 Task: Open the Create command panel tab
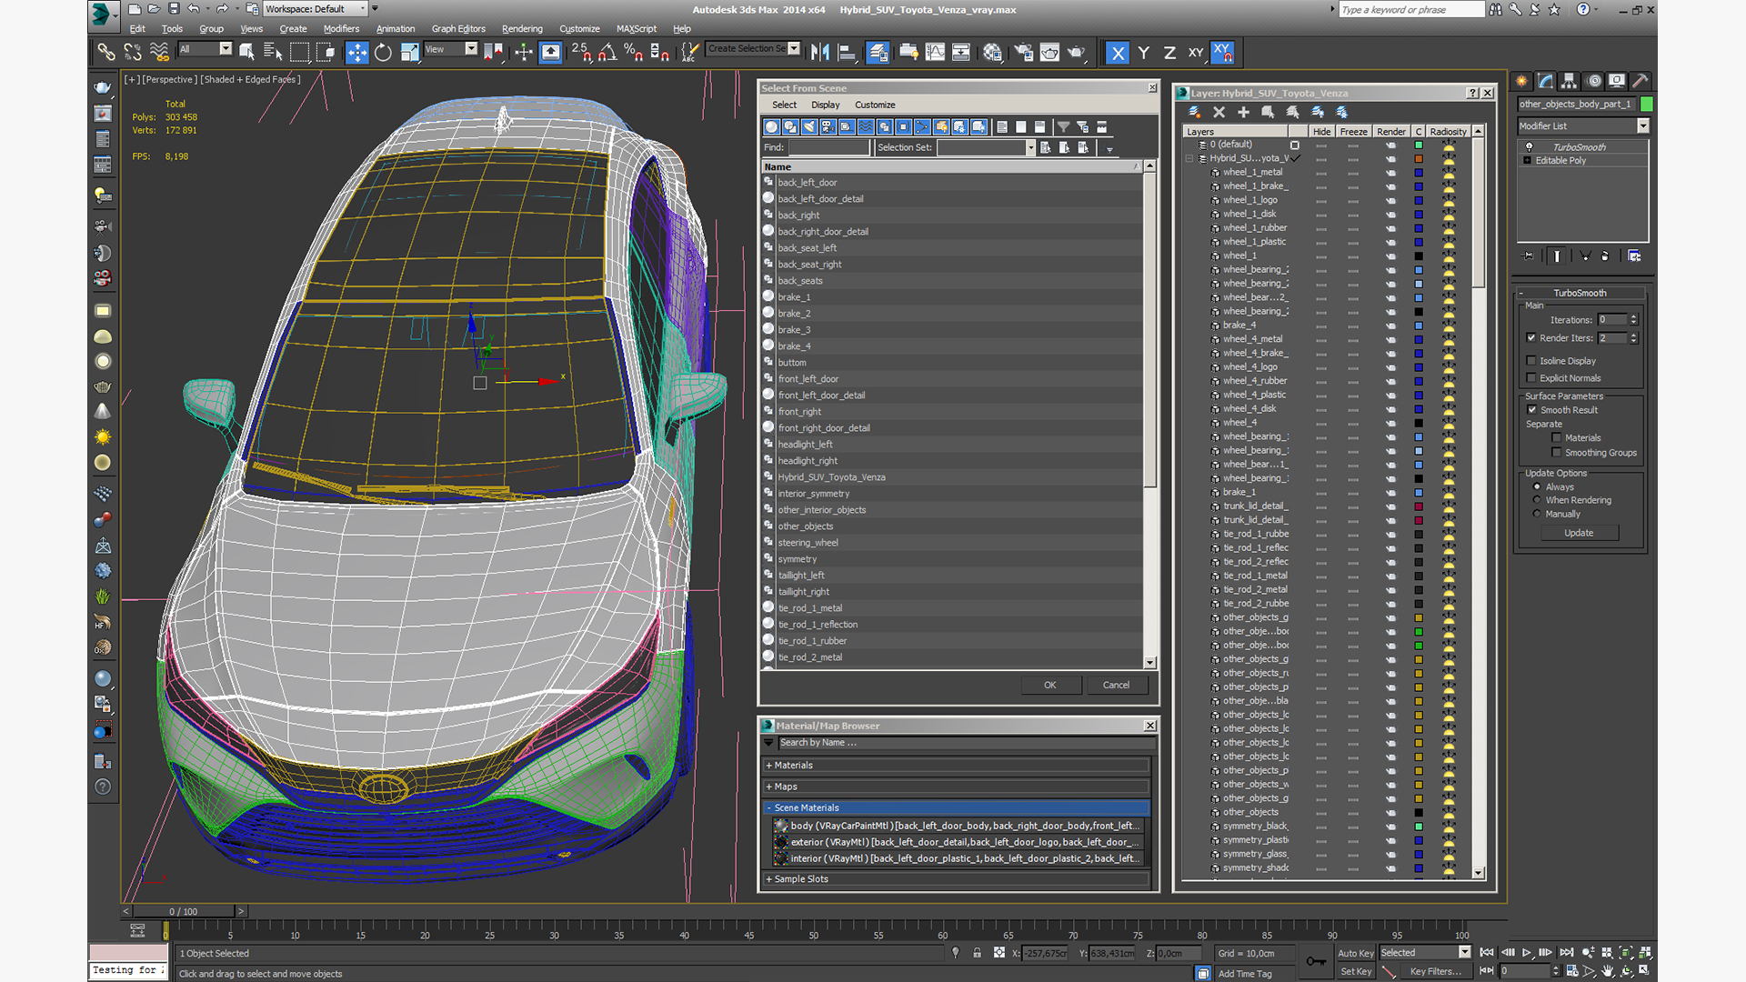click(1521, 81)
